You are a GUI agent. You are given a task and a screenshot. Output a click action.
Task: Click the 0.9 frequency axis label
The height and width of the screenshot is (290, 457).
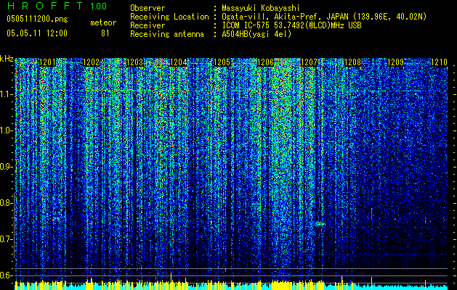(7, 167)
